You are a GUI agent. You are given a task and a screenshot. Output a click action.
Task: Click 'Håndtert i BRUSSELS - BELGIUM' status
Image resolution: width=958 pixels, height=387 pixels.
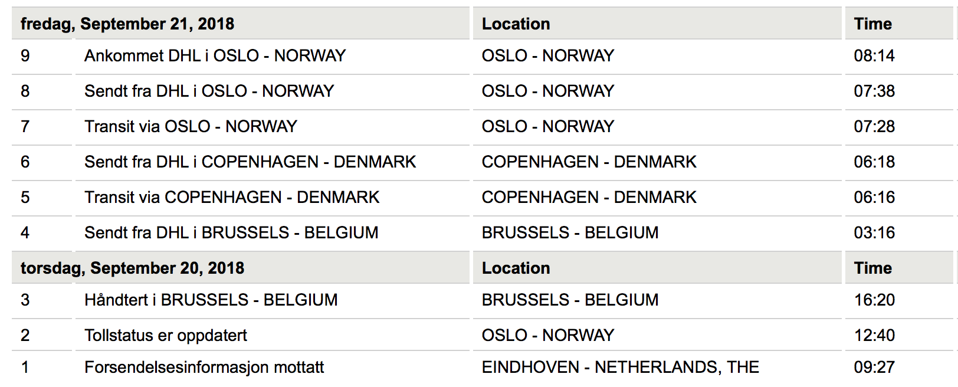pyautogui.click(x=211, y=300)
